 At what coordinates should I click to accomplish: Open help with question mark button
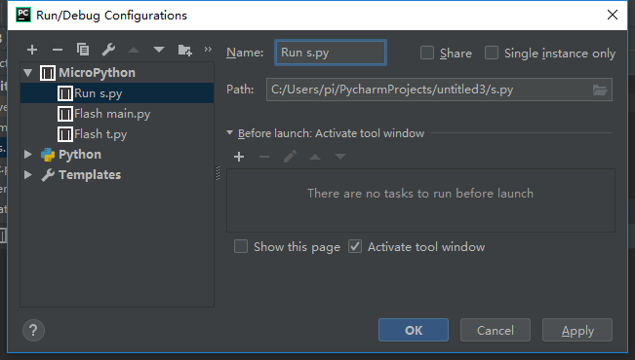pyautogui.click(x=33, y=331)
